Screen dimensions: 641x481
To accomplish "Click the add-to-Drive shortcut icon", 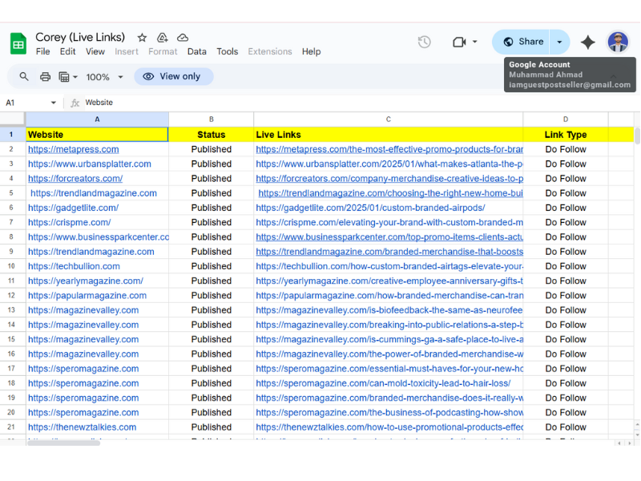I will tap(163, 38).
